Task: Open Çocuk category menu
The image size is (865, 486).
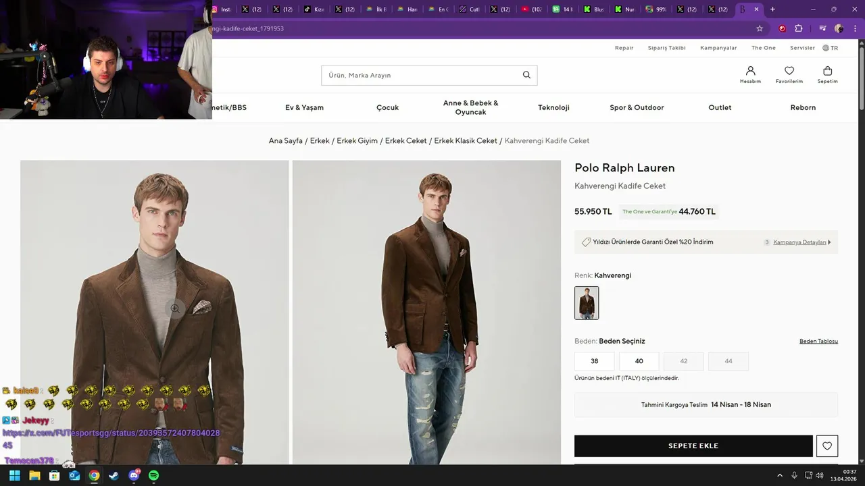Action: click(x=388, y=107)
